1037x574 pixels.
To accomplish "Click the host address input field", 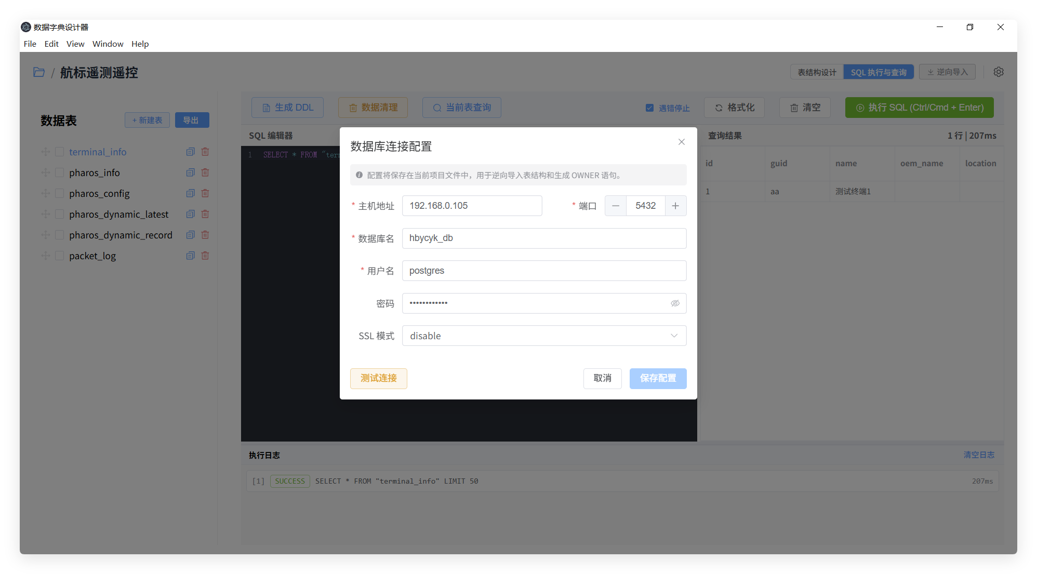I will (472, 206).
